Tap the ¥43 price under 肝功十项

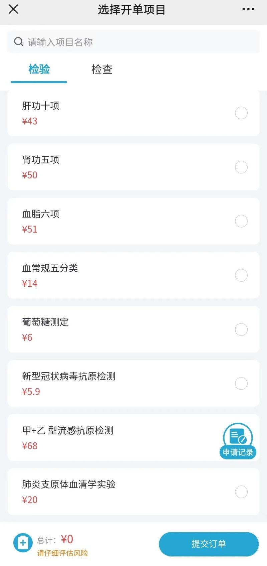click(30, 121)
